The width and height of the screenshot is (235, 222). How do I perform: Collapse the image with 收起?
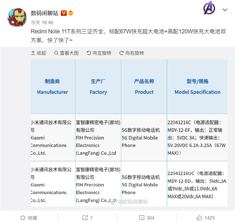38,53
